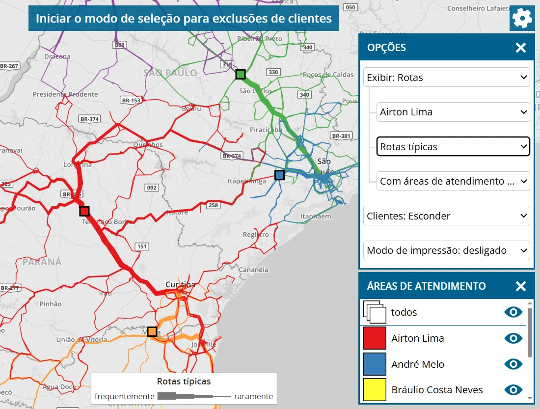This screenshot has height=409, width=540.
Task: Click the orange depot square marker
Action: pos(152,331)
